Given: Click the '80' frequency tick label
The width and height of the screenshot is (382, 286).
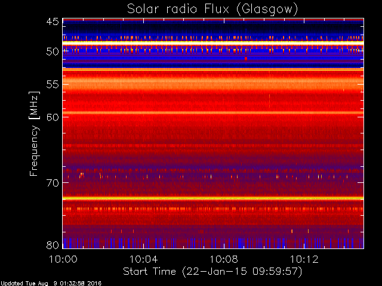Looking at the screenshot, I should pyautogui.click(x=53, y=245).
